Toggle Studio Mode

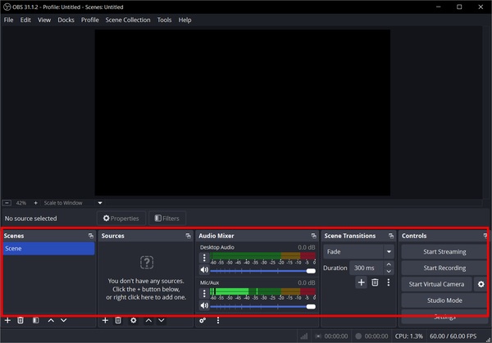tap(444, 300)
